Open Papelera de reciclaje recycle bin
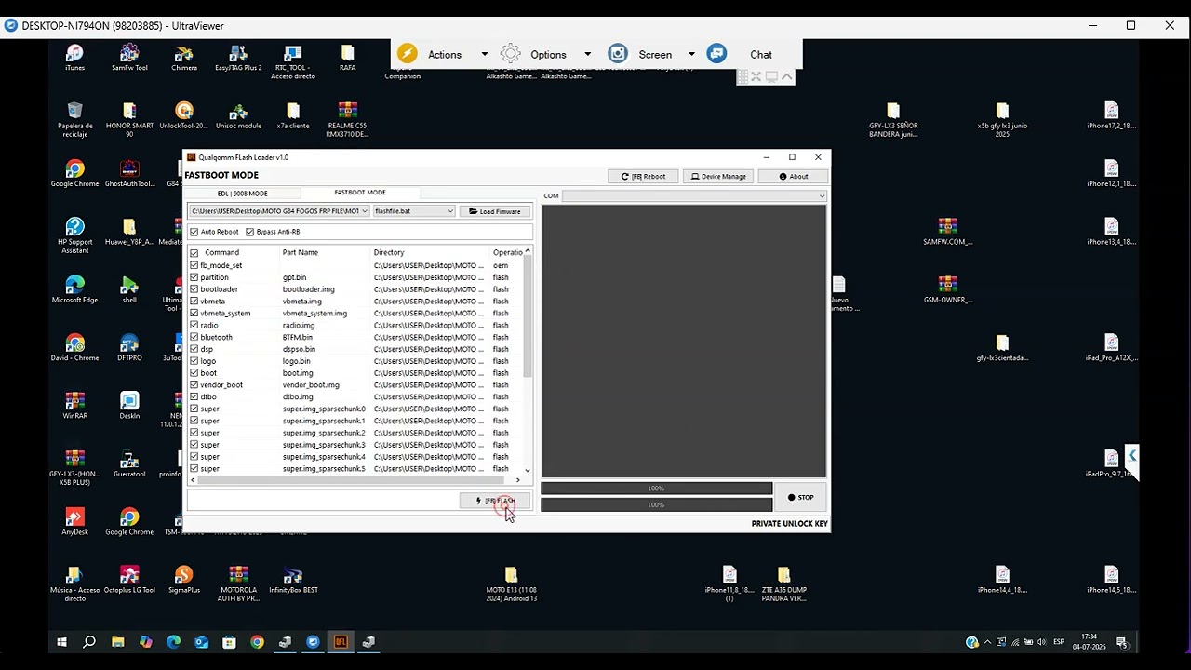The width and height of the screenshot is (1191, 670). coord(74,120)
